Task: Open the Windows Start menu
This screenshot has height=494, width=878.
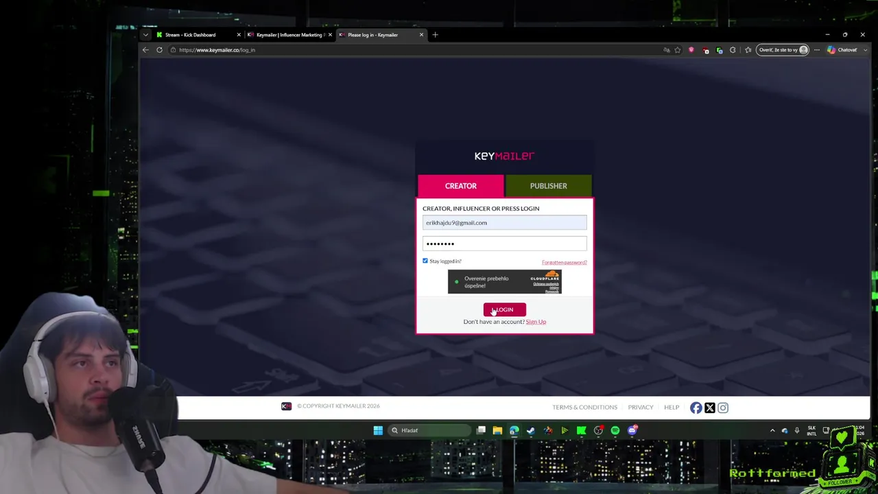Action: pyautogui.click(x=378, y=431)
